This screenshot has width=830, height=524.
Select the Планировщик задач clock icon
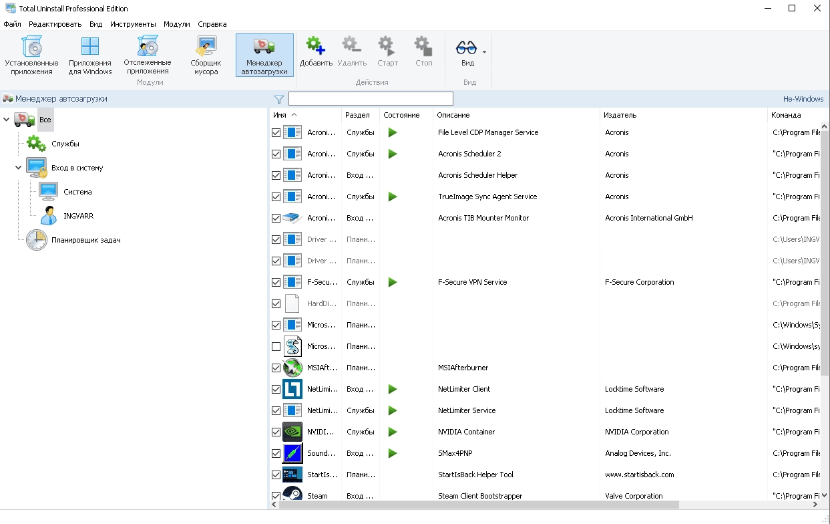pyautogui.click(x=37, y=240)
